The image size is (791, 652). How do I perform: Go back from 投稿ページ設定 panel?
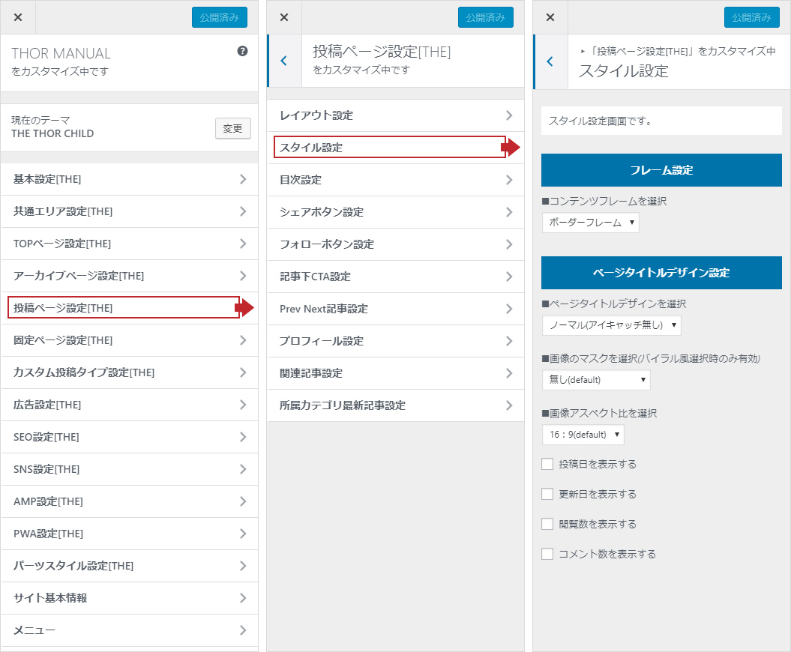[x=283, y=61]
